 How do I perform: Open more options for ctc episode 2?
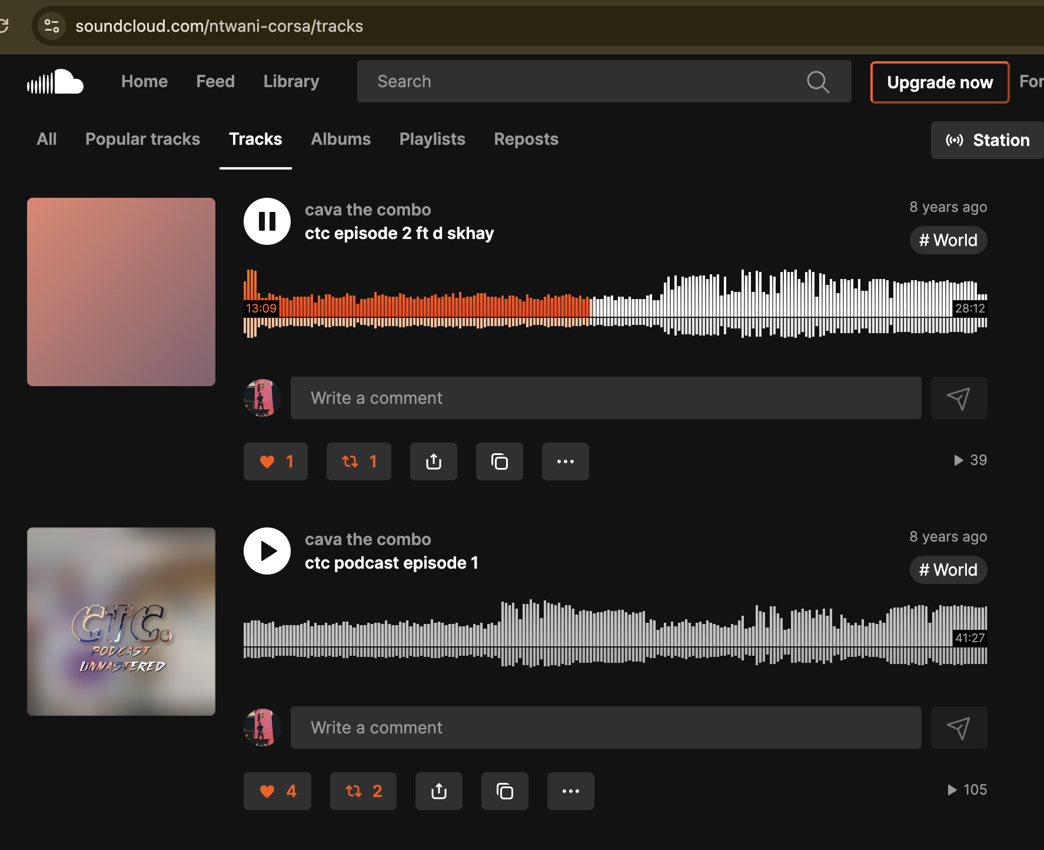566,461
